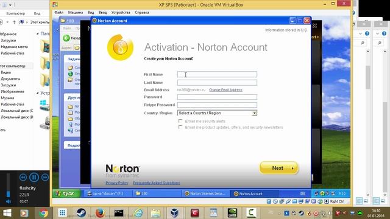Image resolution: width=390 pixels, height=219 pixels.
Task: Click VirtualBox shared folders status icon
Action: coord(294,201)
